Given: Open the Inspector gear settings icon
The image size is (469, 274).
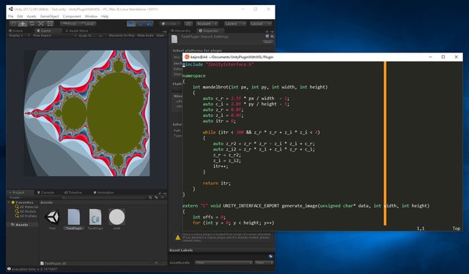Looking at the screenshot, I should (x=272, y=37).
